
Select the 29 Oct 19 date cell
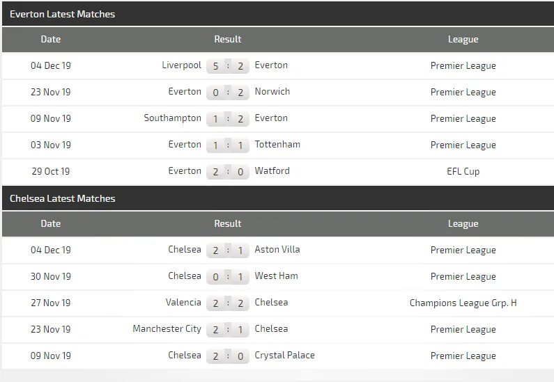[x=51, y=171]
